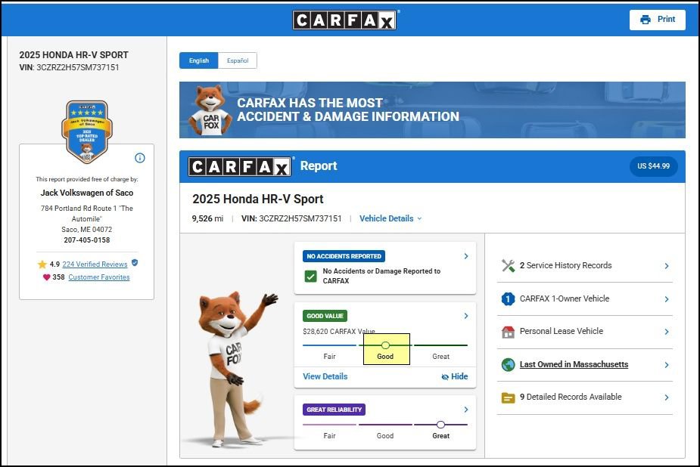Click the GREAT RELIABILITY purple badge

(334, 410)
